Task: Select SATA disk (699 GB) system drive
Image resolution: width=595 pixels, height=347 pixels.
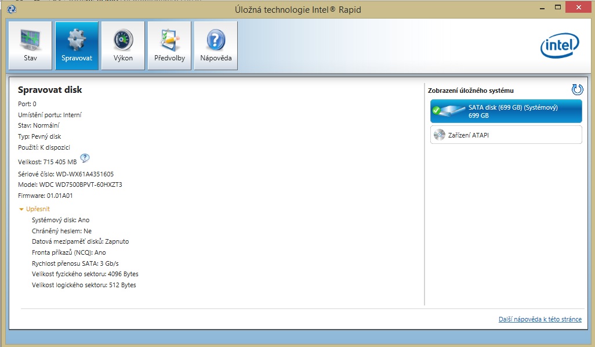Action: tap(506, 111)
